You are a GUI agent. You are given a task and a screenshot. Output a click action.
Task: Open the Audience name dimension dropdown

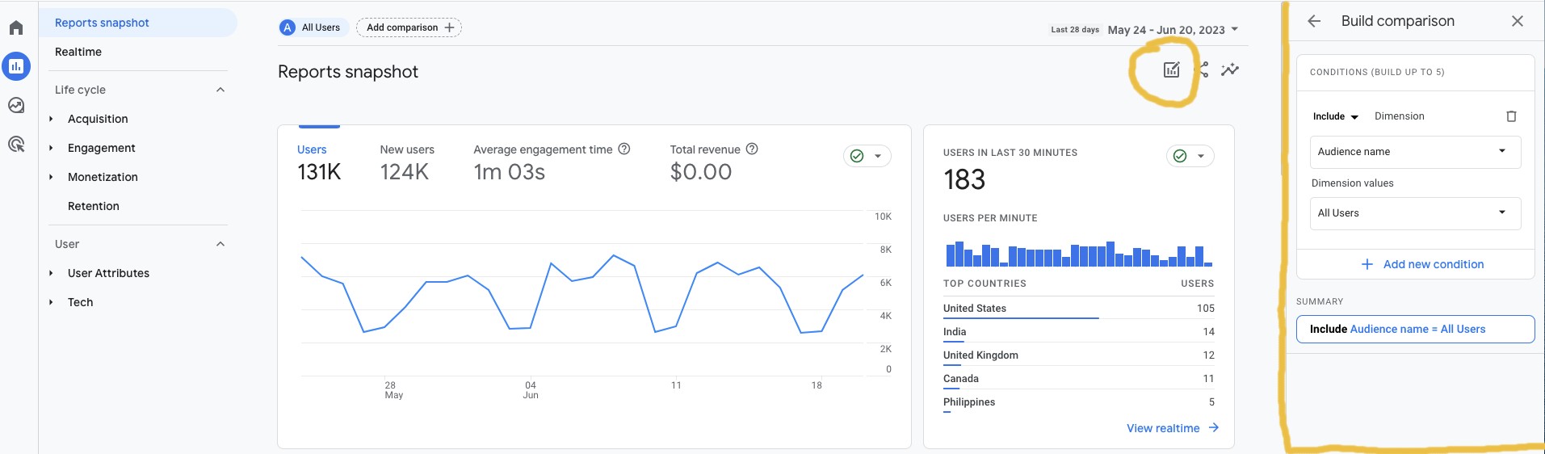[1414, 152]
